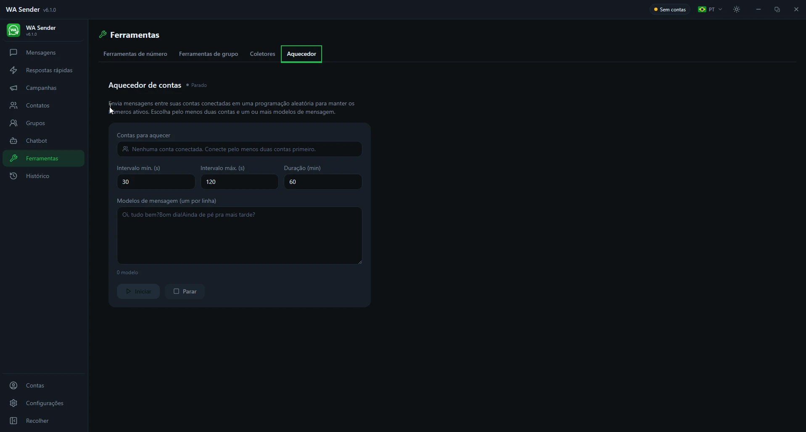Click the Chatbot robot icon
Screen dimensions: 806x432
[13, 141]
